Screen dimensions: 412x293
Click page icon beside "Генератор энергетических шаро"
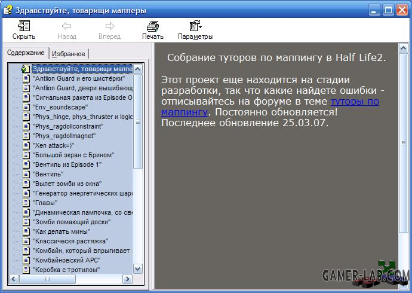(26, 193)
